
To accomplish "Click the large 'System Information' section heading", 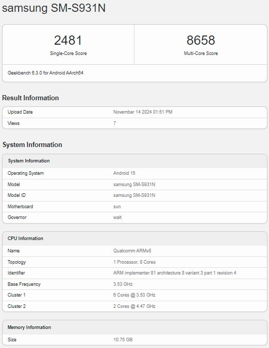I will tap(32, 145).
